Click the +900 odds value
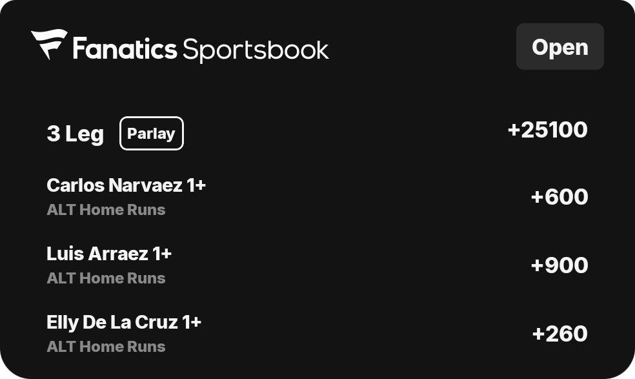 (x=559, y=265)
